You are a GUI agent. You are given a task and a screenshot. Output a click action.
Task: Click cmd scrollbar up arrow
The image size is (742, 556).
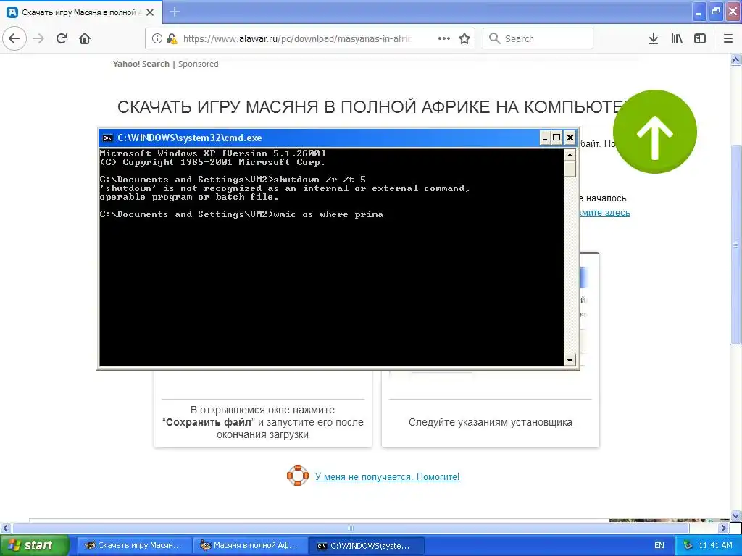coord(570,155)
